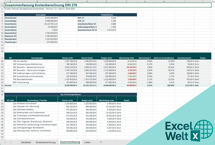Select the Top 10 Kostenpositionen header cell
Image resolution: width=215 pixels, height=145 pixels.
71,95
